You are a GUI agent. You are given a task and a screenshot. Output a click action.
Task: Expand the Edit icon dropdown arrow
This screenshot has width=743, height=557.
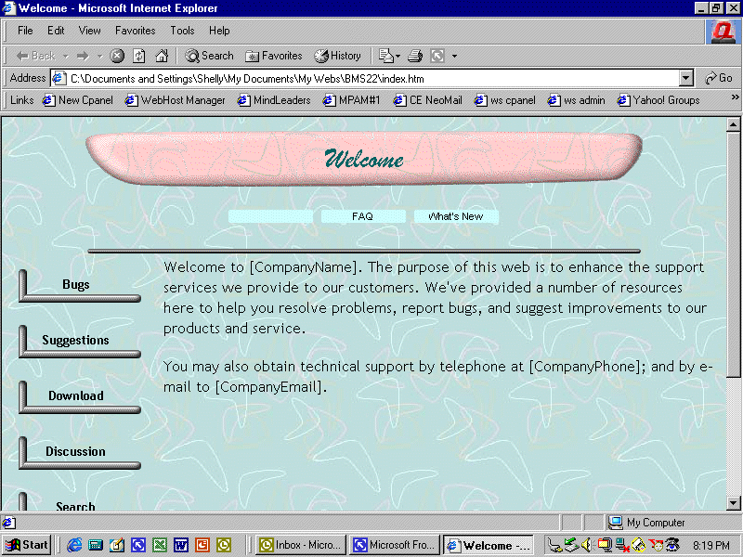[x=398, y=57]
